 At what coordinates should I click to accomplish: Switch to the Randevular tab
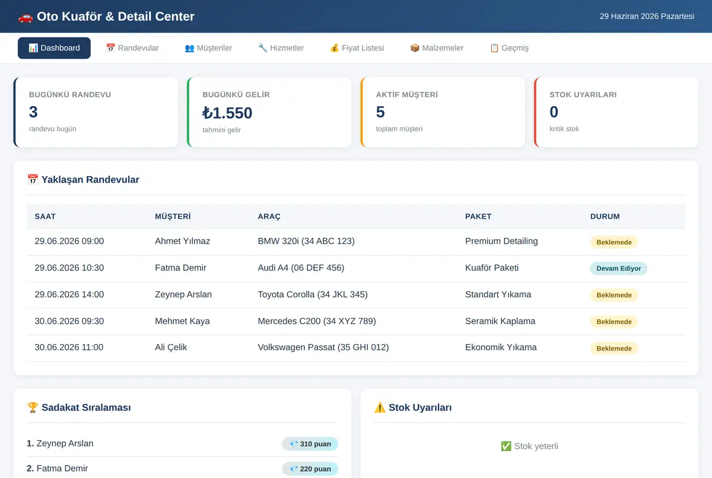(132, 48)
